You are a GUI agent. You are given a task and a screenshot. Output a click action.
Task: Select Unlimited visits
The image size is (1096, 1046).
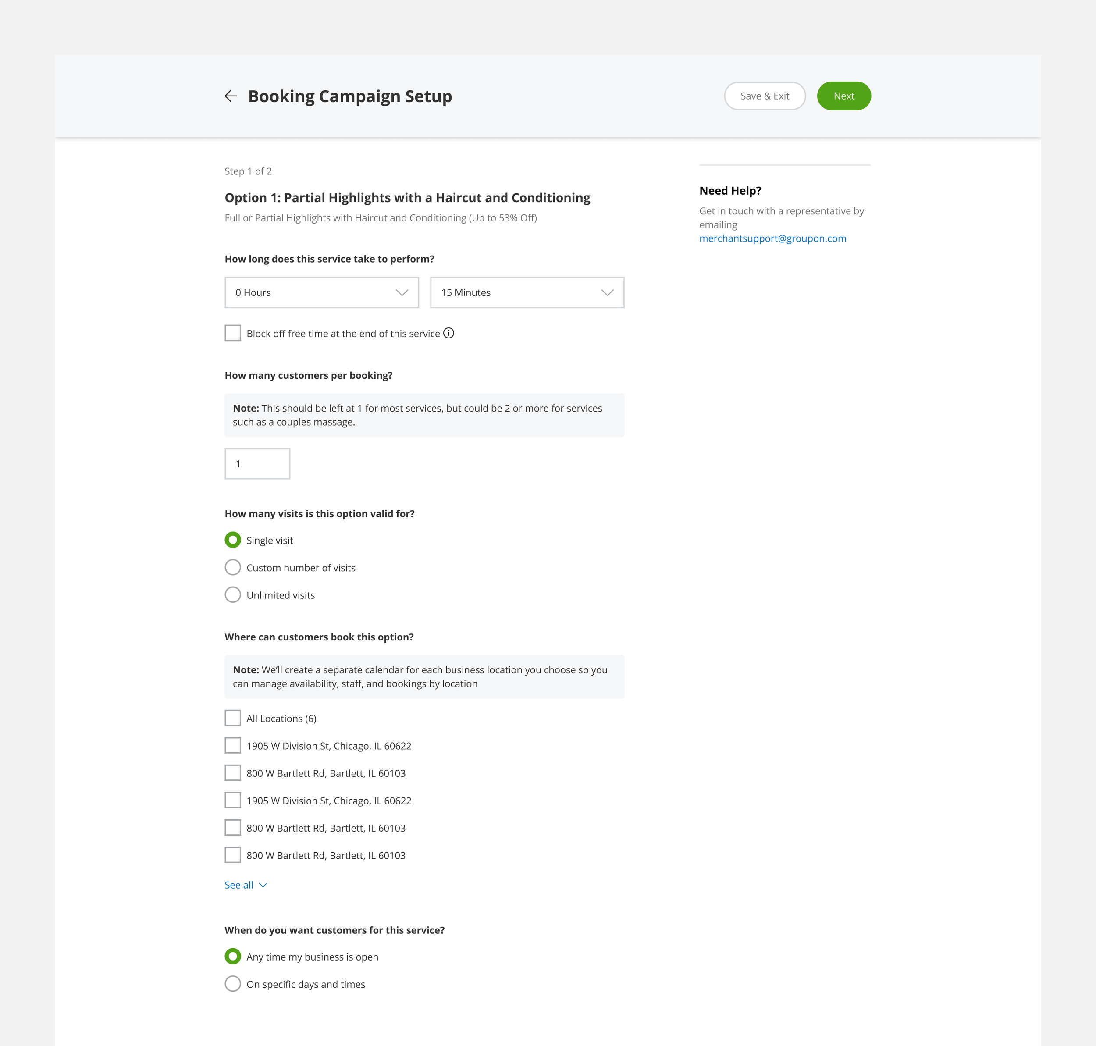(232, 594)
